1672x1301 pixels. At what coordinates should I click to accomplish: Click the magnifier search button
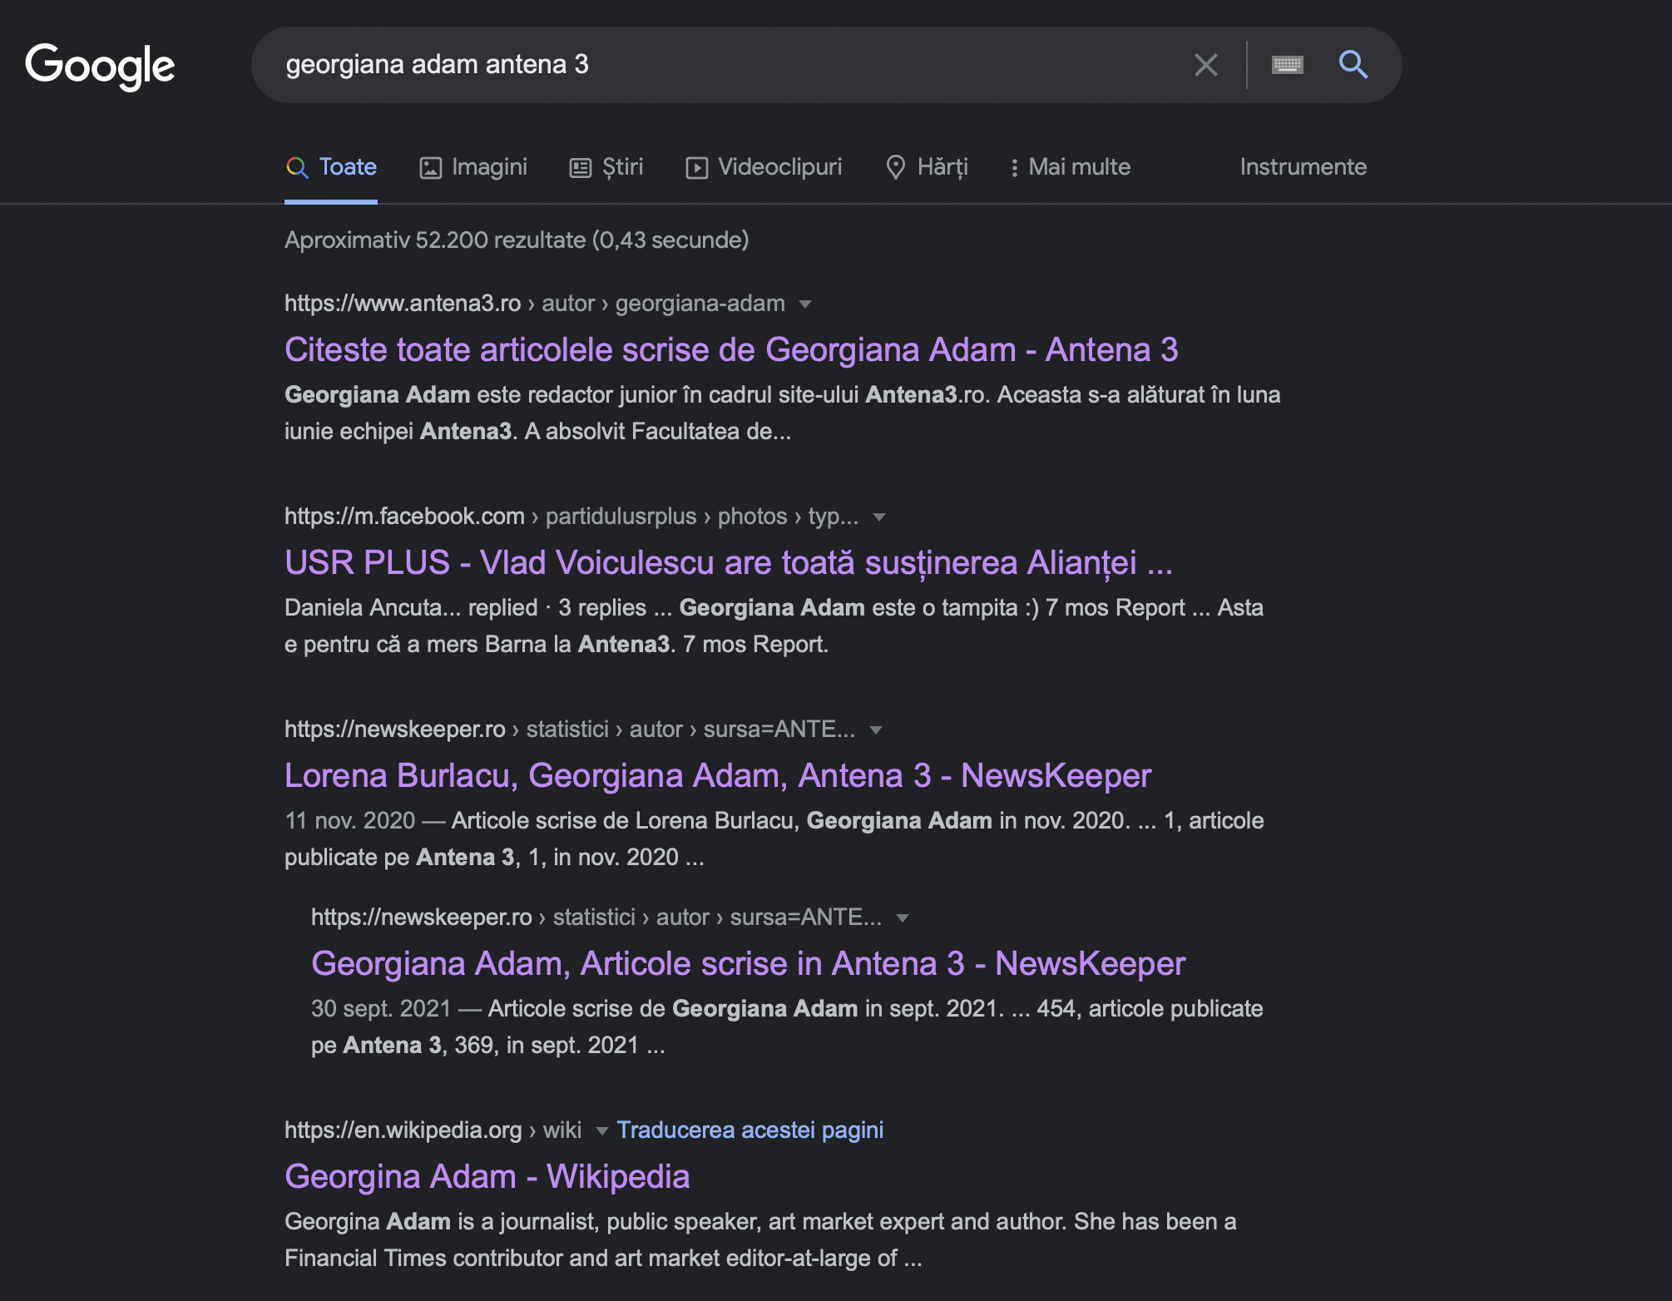1353,64
